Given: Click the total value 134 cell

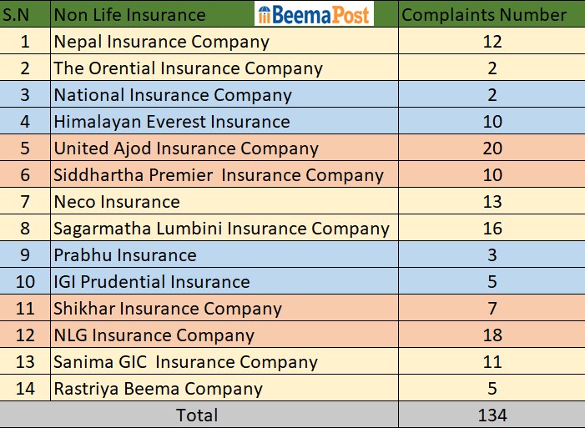Looking at the screenshot, I should point(492,415).
